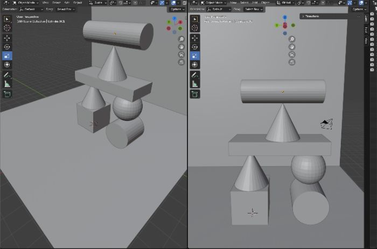Select the Move tool in left viewport
Screen dimensions: 377x249
[x=7, y=38]
